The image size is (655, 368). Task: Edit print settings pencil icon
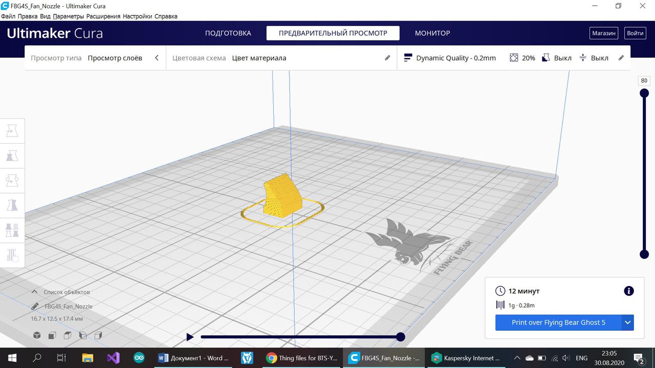click(x=621, y=58)
